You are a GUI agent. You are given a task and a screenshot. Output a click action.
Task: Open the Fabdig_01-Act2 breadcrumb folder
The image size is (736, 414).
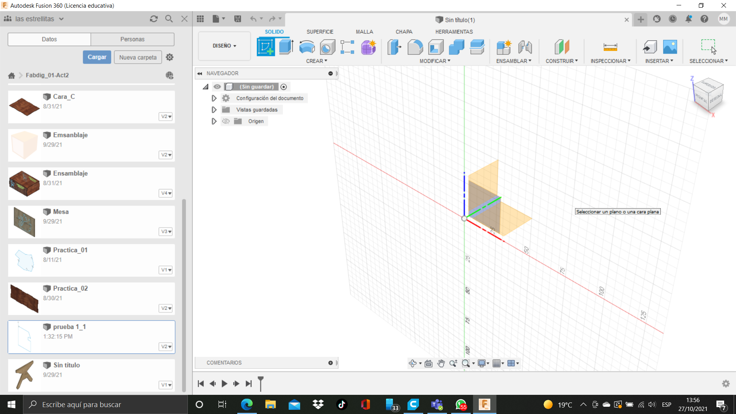pyautogui.click(x=47, y=75)
